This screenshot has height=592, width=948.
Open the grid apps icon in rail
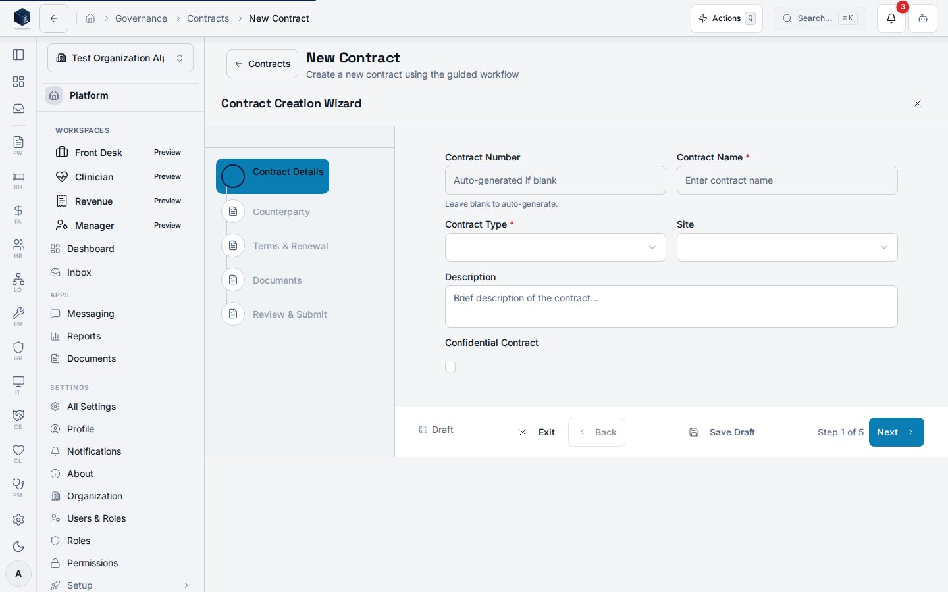coord(18,82)
